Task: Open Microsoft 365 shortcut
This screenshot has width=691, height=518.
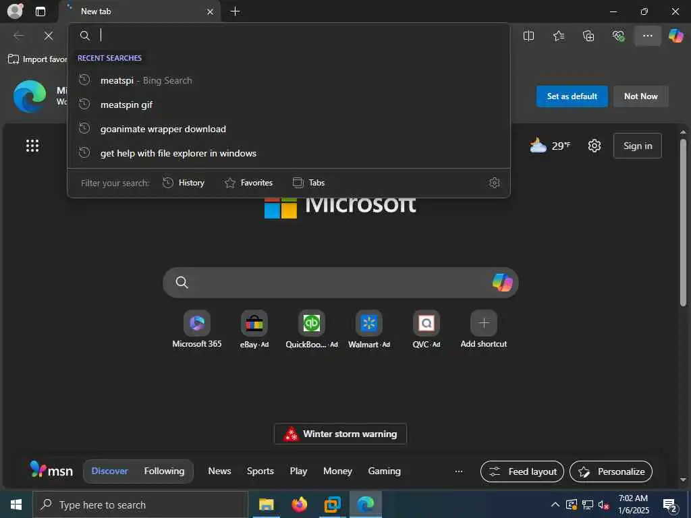Action: [x=197, y=329]
